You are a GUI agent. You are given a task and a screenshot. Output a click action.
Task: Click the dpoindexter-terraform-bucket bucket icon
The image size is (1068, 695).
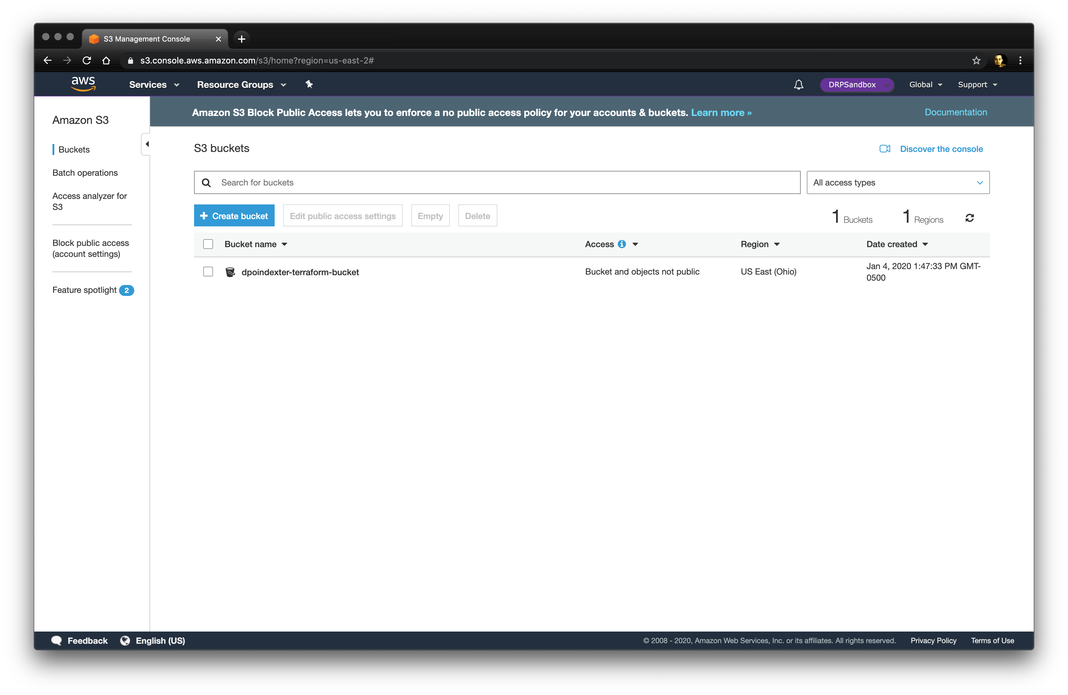[x=230, y=272]
